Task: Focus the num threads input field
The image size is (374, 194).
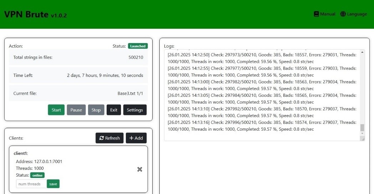Action: click(x=31, y=184)
